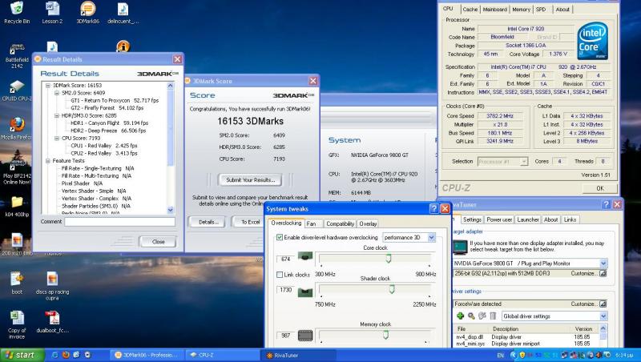The height and width of the screenshot is (362, 641).
Task: Toggle Enable driver-level hardware overclocking checkbox
Action: tap(280, 237)
